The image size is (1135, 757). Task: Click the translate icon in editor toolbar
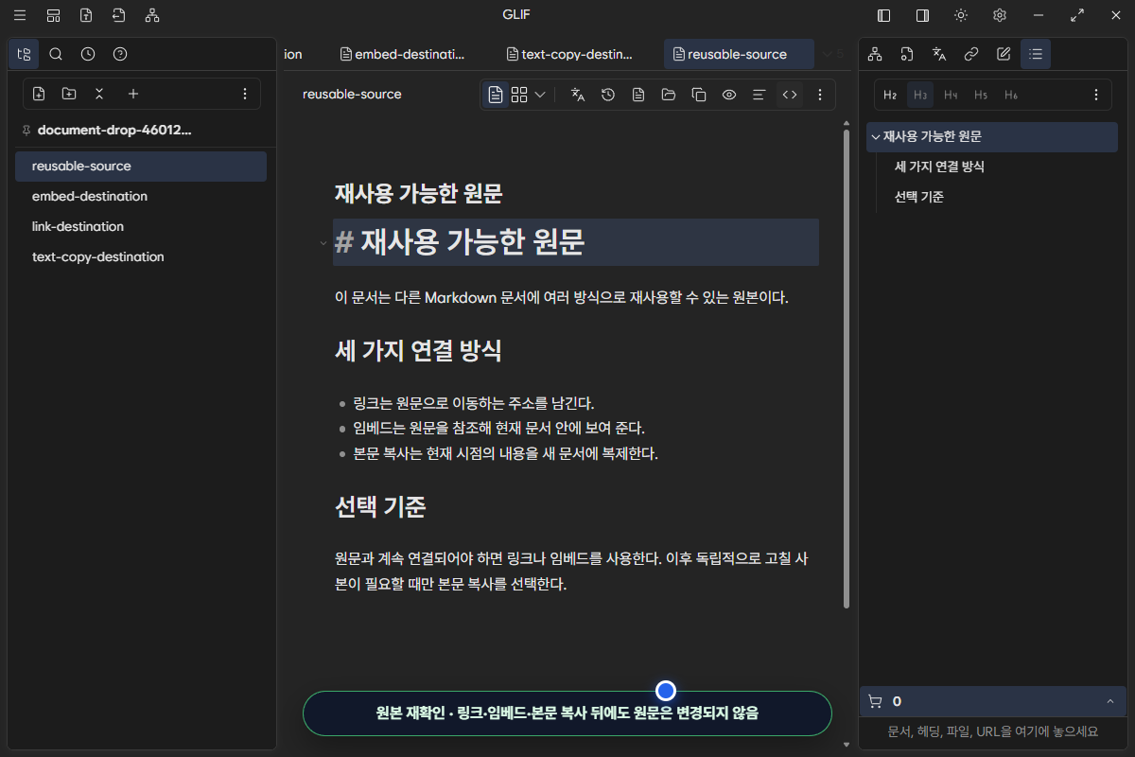(x=578, y=95)
